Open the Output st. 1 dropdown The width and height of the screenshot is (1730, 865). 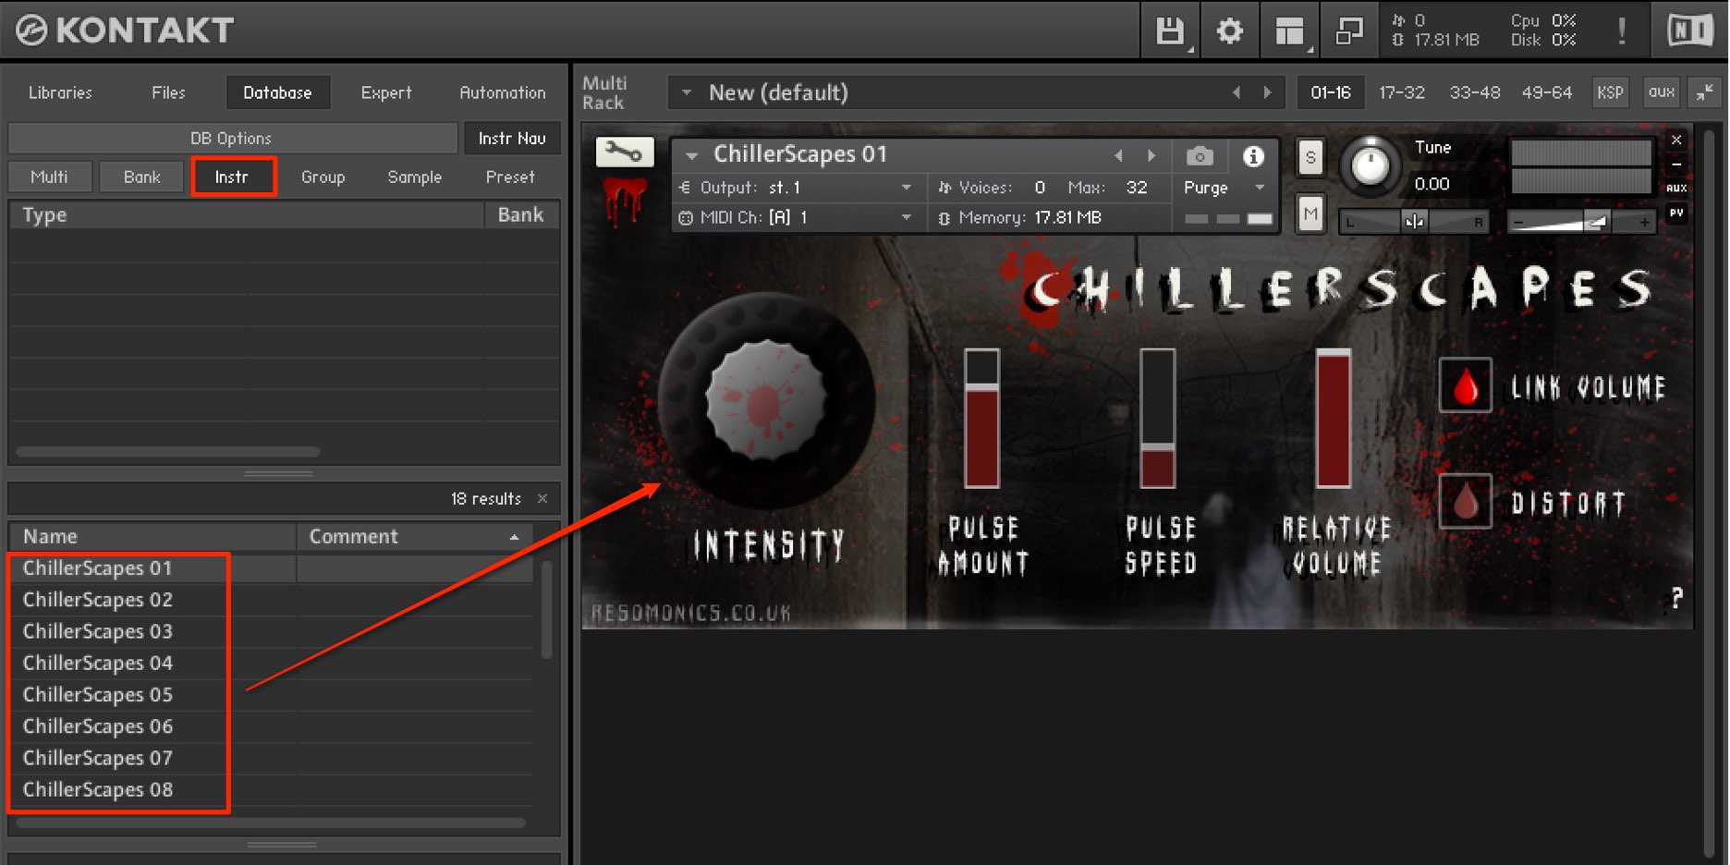tap(797, 188)
